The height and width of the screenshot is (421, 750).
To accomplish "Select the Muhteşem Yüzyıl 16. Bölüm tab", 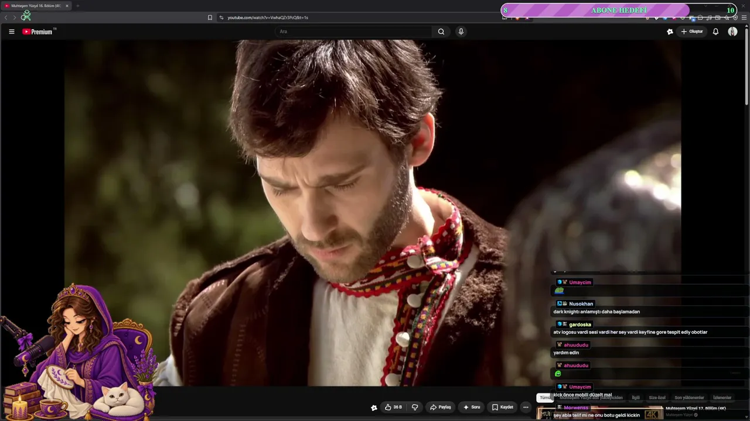I will 36,5.
